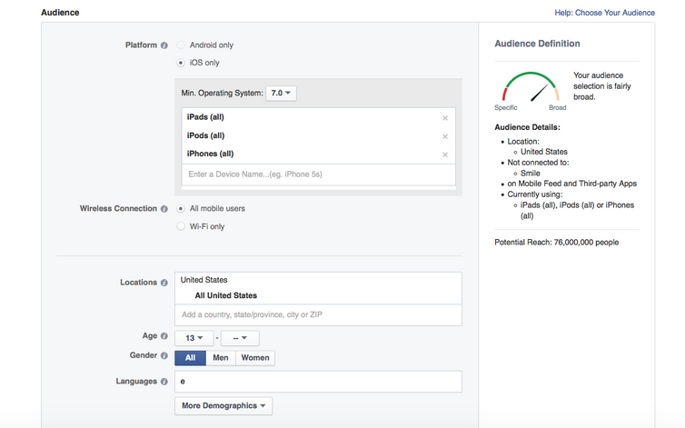This screenshot has width=685, height=428.
Task: Remove iPods (all) from device list
Action: 445,136
